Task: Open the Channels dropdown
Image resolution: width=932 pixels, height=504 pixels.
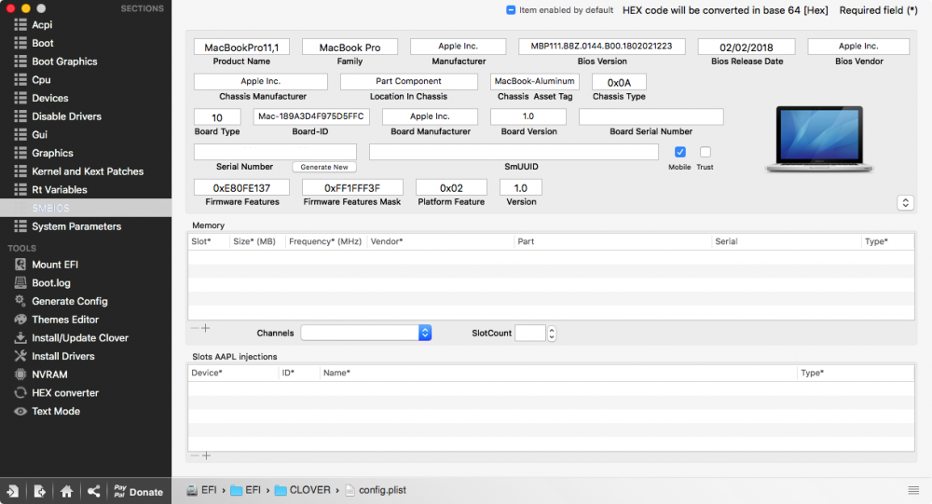Action: click(x=365, y=333)
